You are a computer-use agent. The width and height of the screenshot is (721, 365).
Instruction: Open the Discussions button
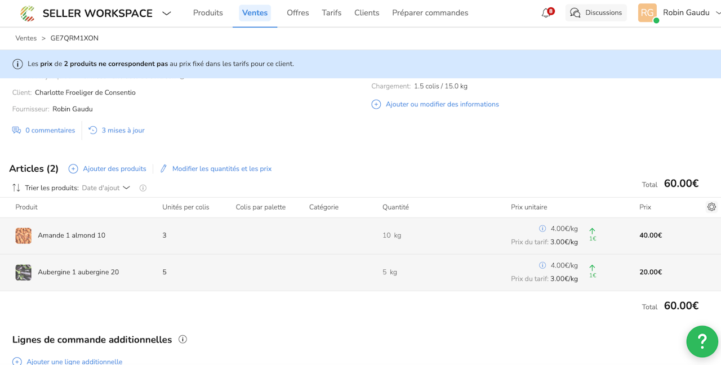[x=596, y=13]
